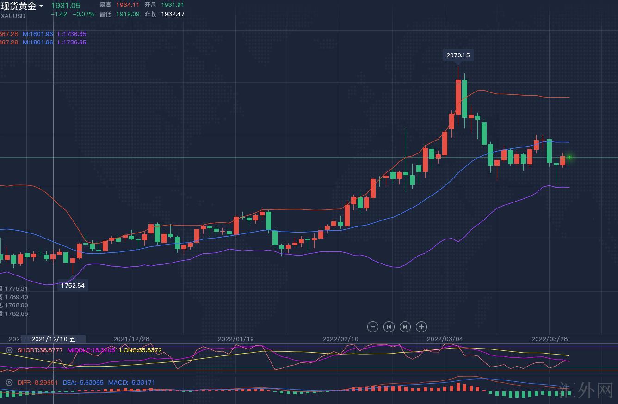Zoom in the chart with the plus button
This screenshot has height=404, width=618.
421,327
